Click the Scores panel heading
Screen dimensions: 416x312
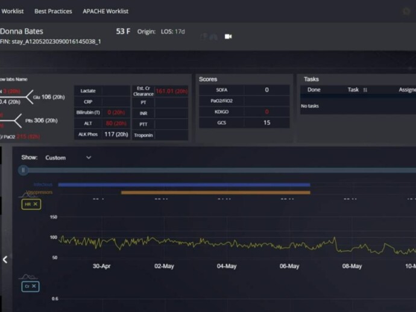pos(208,80)
